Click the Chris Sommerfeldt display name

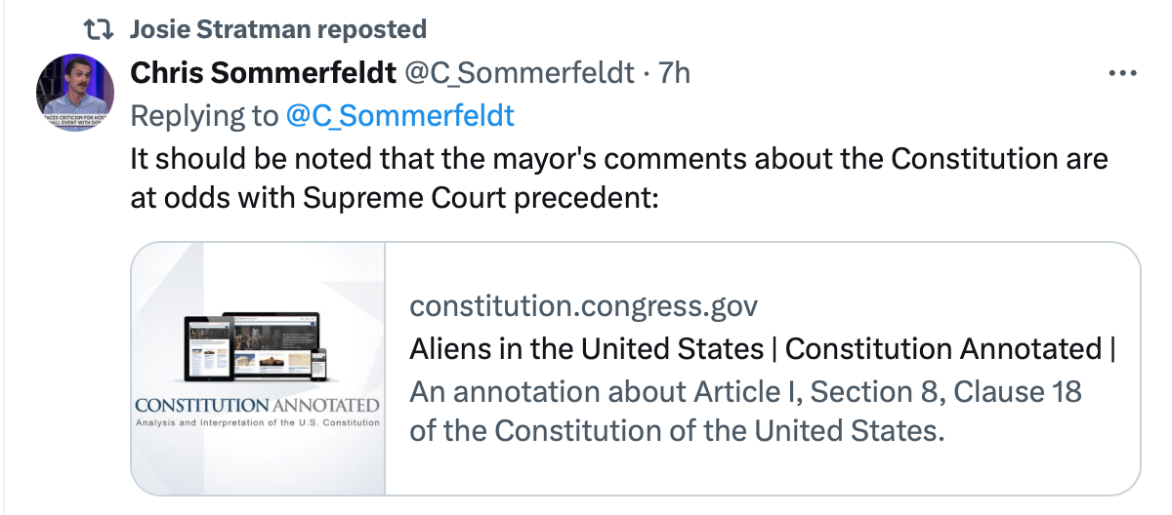[262, 73]
